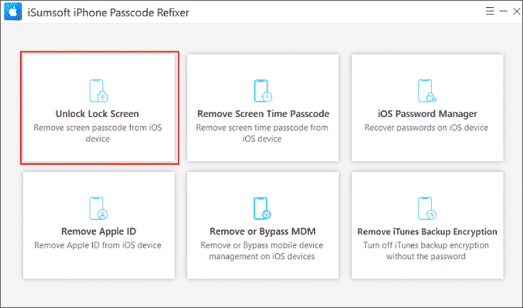
Task: Select Remove Apple ID title
Action: tap(99, 231)
